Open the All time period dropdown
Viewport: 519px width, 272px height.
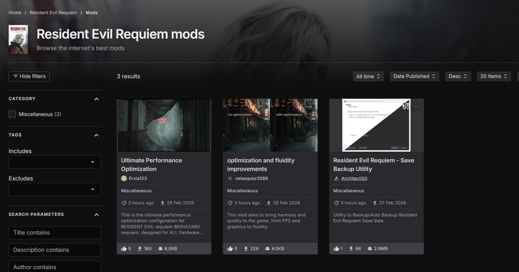click(x=368, y=76)
